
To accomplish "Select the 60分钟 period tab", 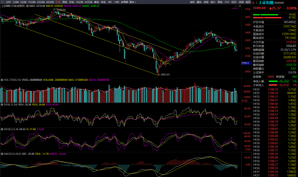I will (x=50, y=2).
